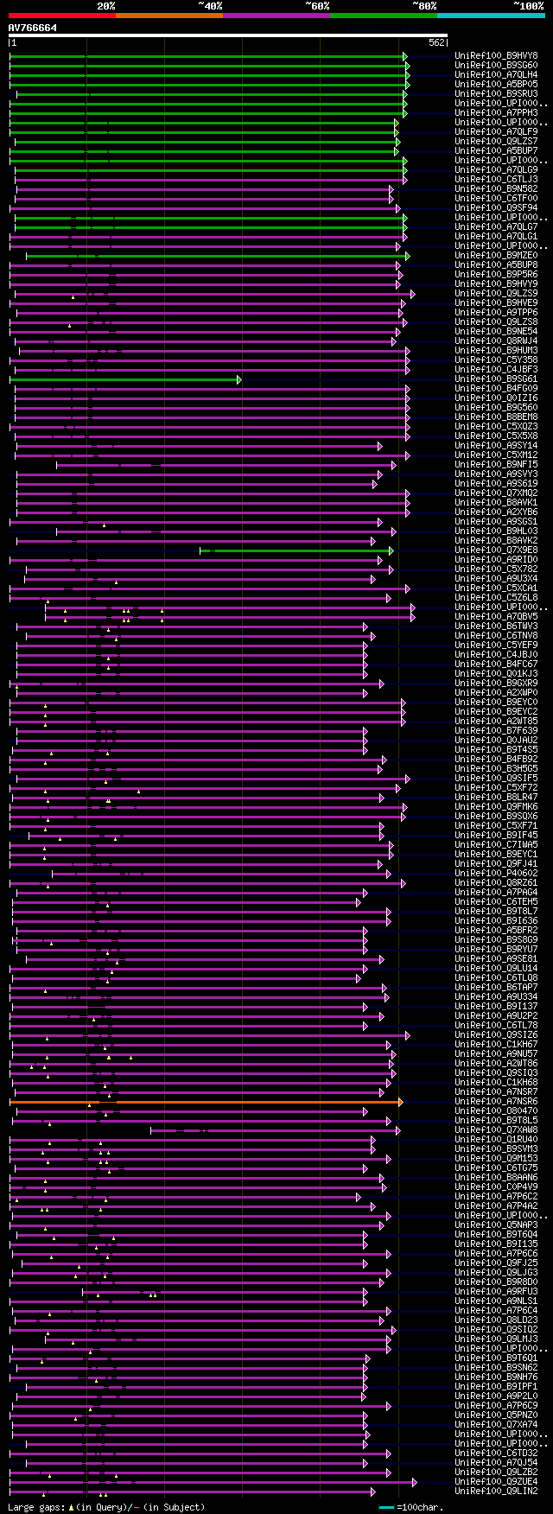The width and height of the screenshot is (553, 1514).
Task: Select hit label UniRef100_B9NH76
Action: tap(496, 1377)
